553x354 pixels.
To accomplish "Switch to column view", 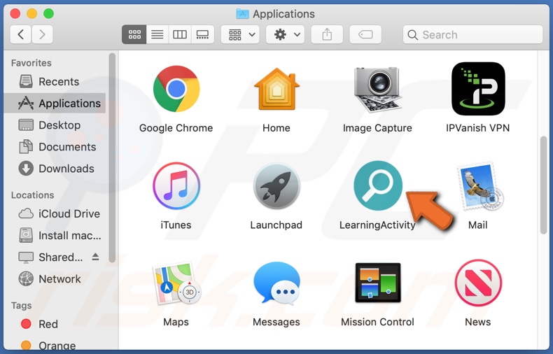I will 180,34.
